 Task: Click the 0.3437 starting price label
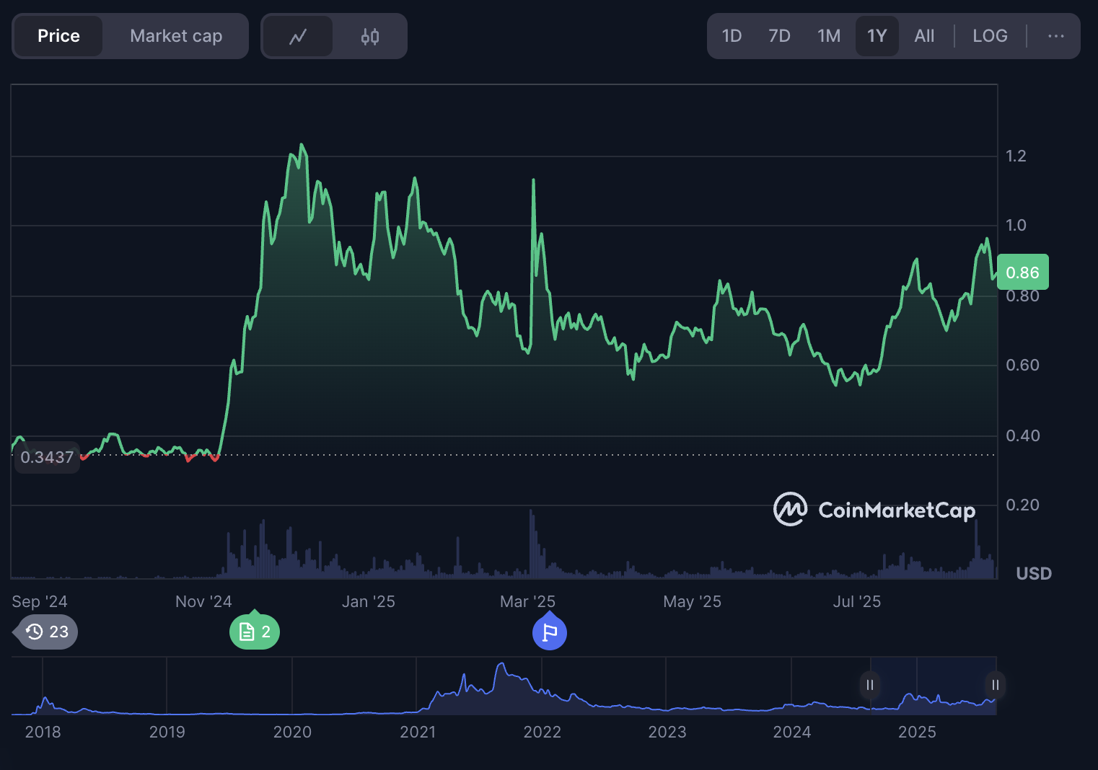(47, 457)
